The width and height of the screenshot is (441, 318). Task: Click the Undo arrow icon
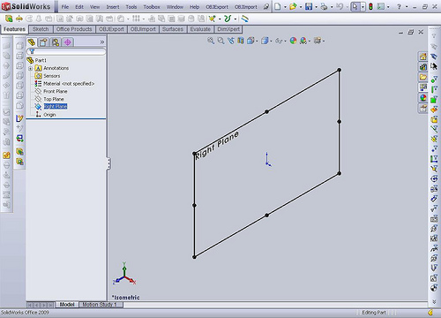(340, 6)
